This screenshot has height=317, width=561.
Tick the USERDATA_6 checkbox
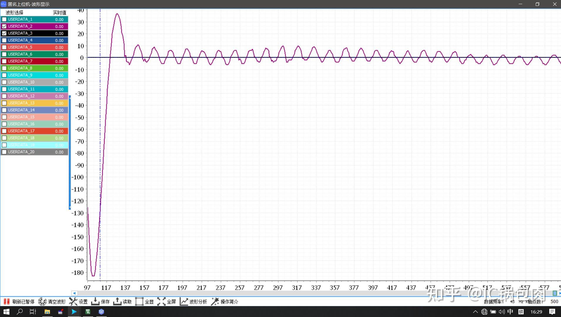[x=4, y=54]
